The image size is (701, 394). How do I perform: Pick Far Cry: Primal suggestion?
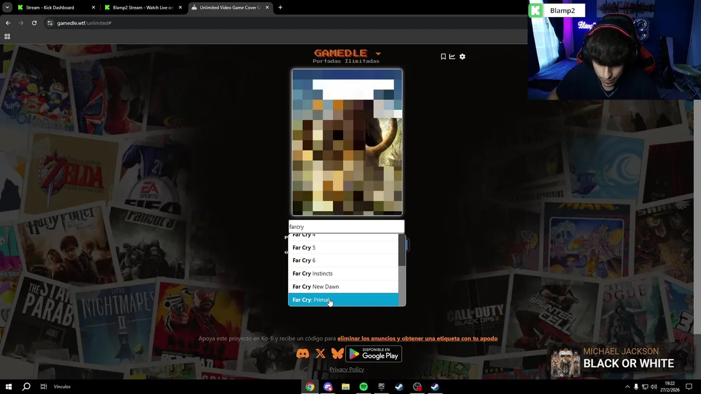click(343, 300)
